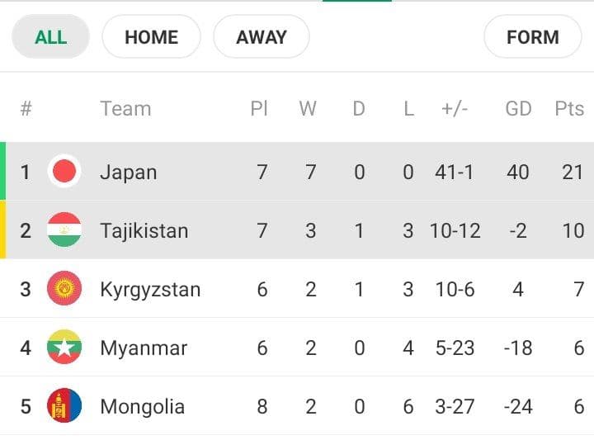Click the Tajikistan flag icon
This screenshot has height=440, width=594.
tap(64, 230)
